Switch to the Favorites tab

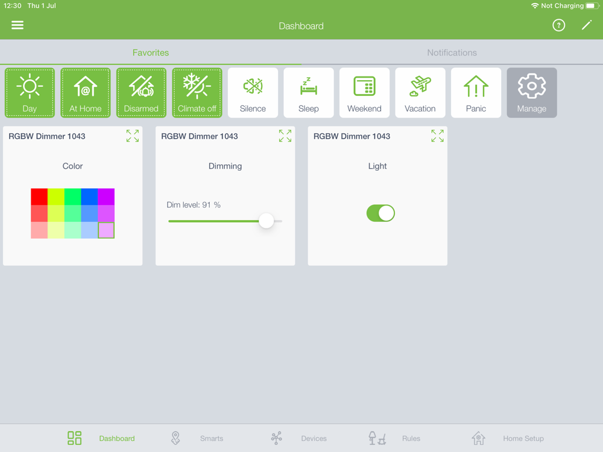click(x=151, y=52)
